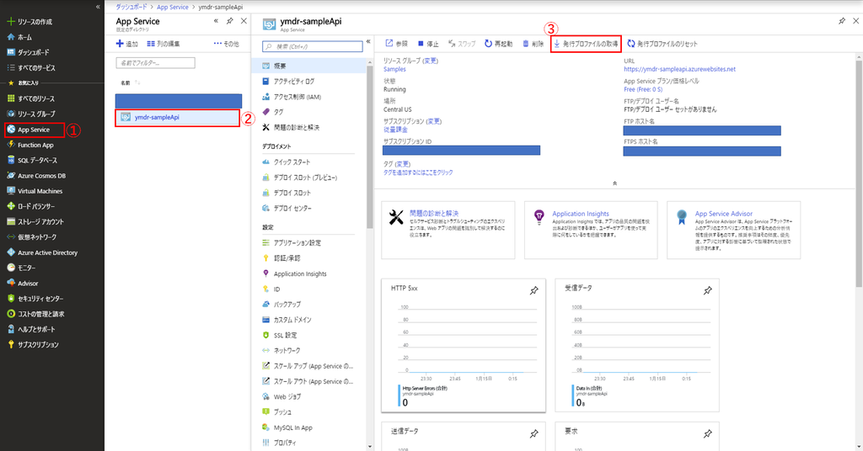
Task: Click the すべてのリソース grid icon
Action: tap(10, 98)
